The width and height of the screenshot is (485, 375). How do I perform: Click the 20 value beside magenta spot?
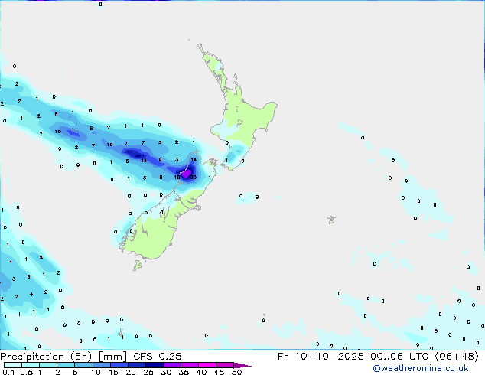194,177
